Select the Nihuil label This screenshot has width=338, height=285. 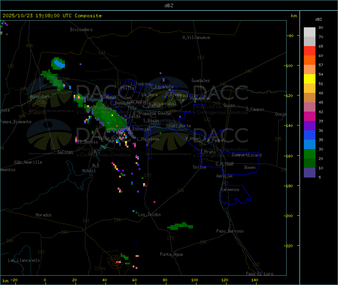[x=89, y=171]
